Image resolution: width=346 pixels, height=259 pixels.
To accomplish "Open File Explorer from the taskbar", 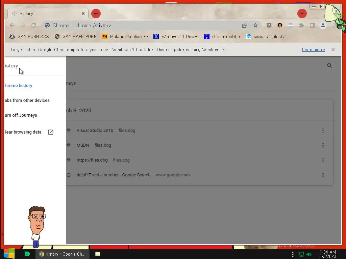I will [98, 254].
